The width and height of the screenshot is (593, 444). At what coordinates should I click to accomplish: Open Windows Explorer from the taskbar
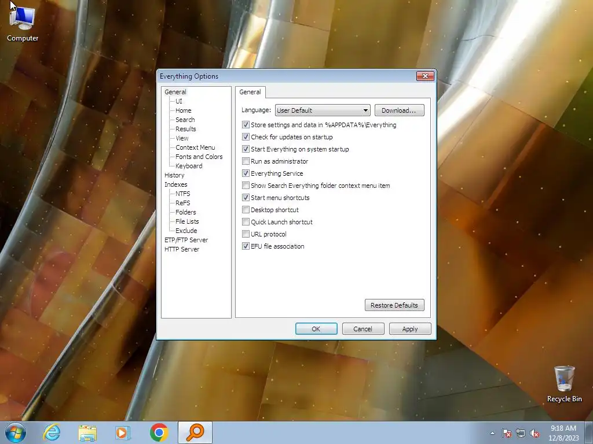(x=87, y=432)
